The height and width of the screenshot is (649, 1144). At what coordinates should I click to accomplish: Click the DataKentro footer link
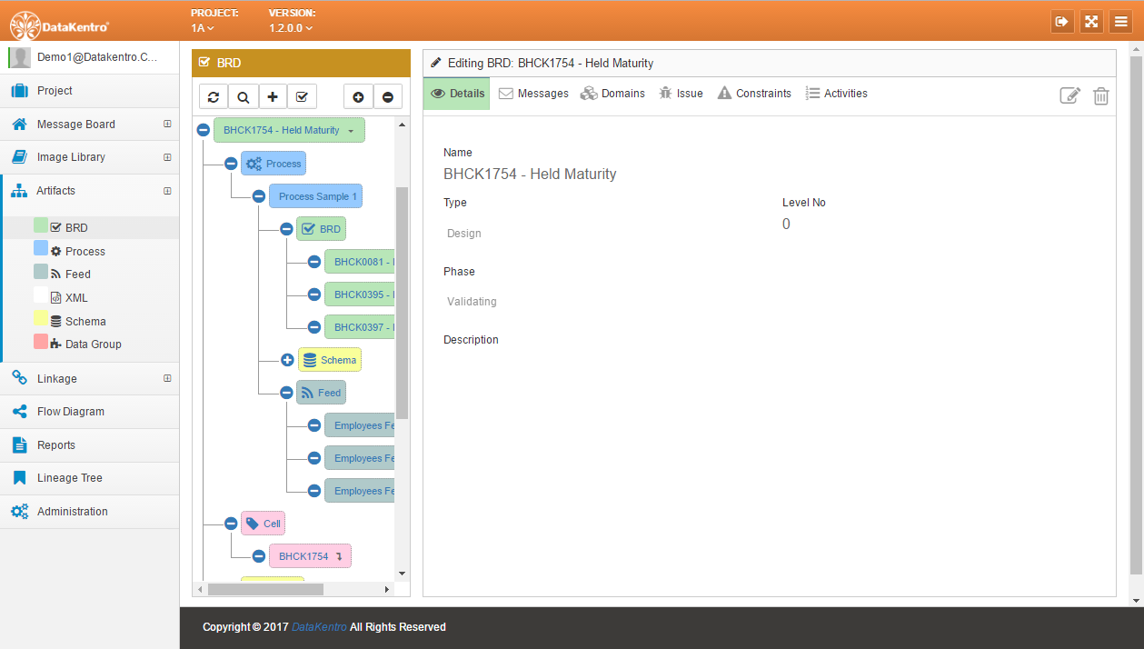[x=319, y=627]
